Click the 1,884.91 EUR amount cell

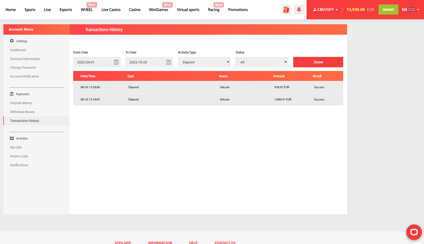coord(283,99)
